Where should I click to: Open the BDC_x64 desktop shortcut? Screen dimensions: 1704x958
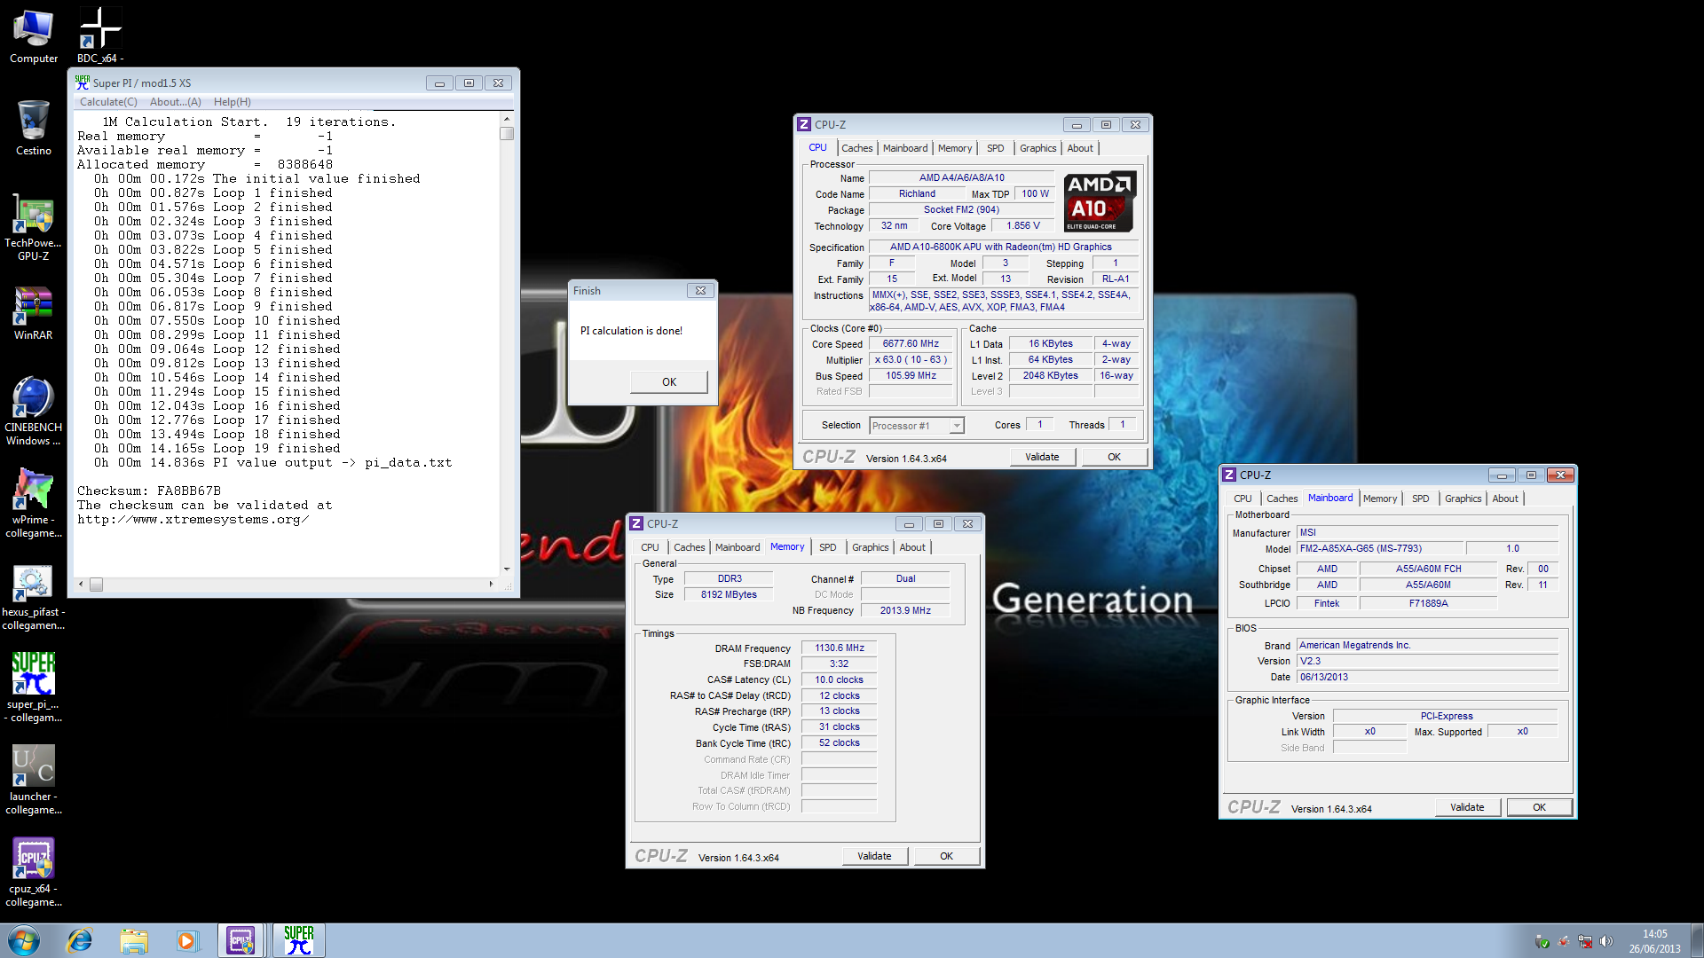point(100,35)
